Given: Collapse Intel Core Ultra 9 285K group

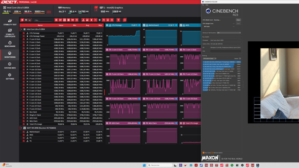Looking at the screenshot, I should [x=21, y=29].
